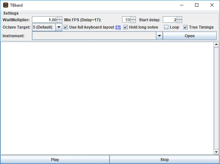Viewport: 220px width, 164px height.
Task: Click the Min FPS value field
Action: pos(126,20)
